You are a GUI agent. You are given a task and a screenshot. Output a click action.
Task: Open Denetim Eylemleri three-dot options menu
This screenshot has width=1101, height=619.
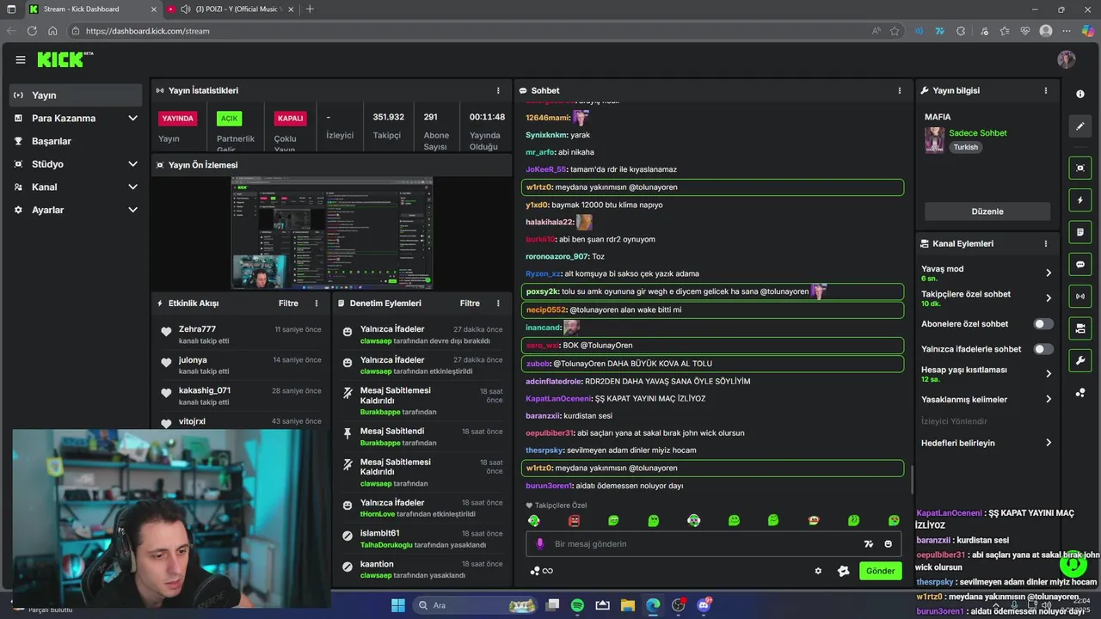coord(498,303)
